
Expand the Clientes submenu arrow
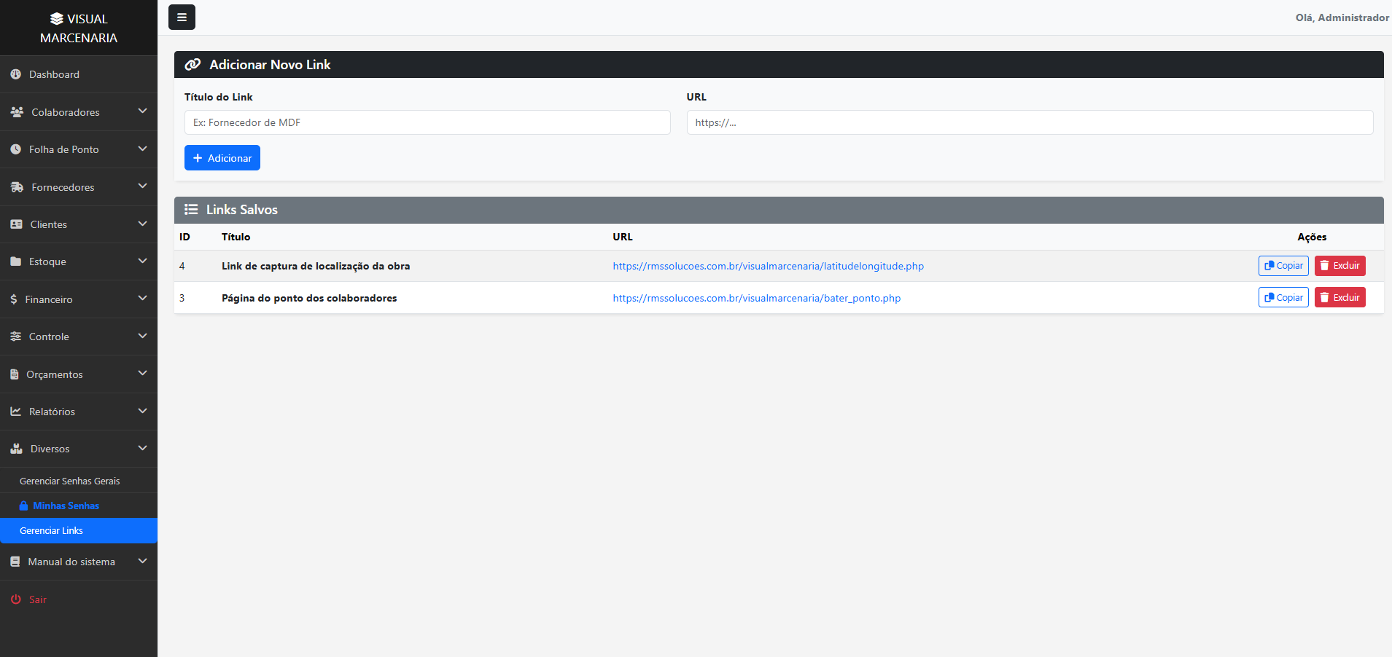[x=142, y=224]
